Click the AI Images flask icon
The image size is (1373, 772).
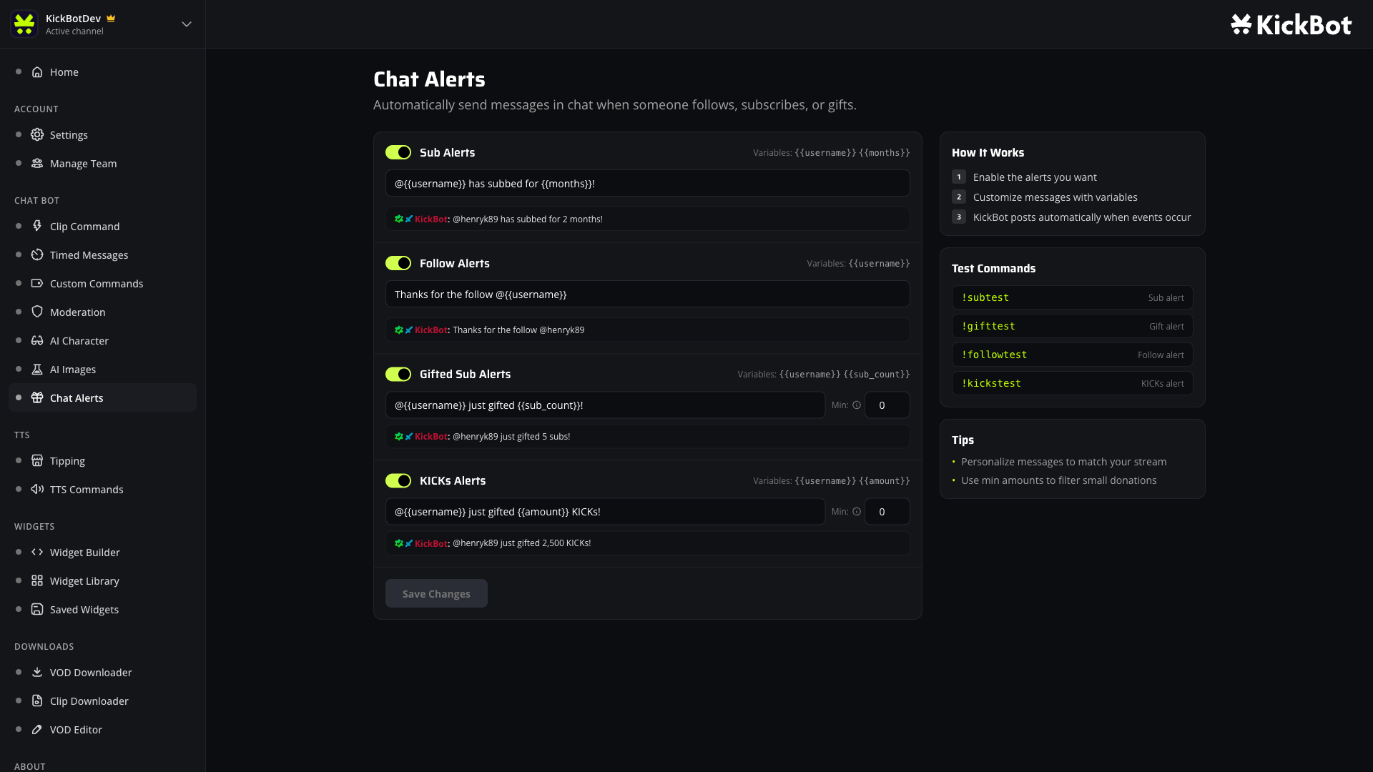[37, 370]
